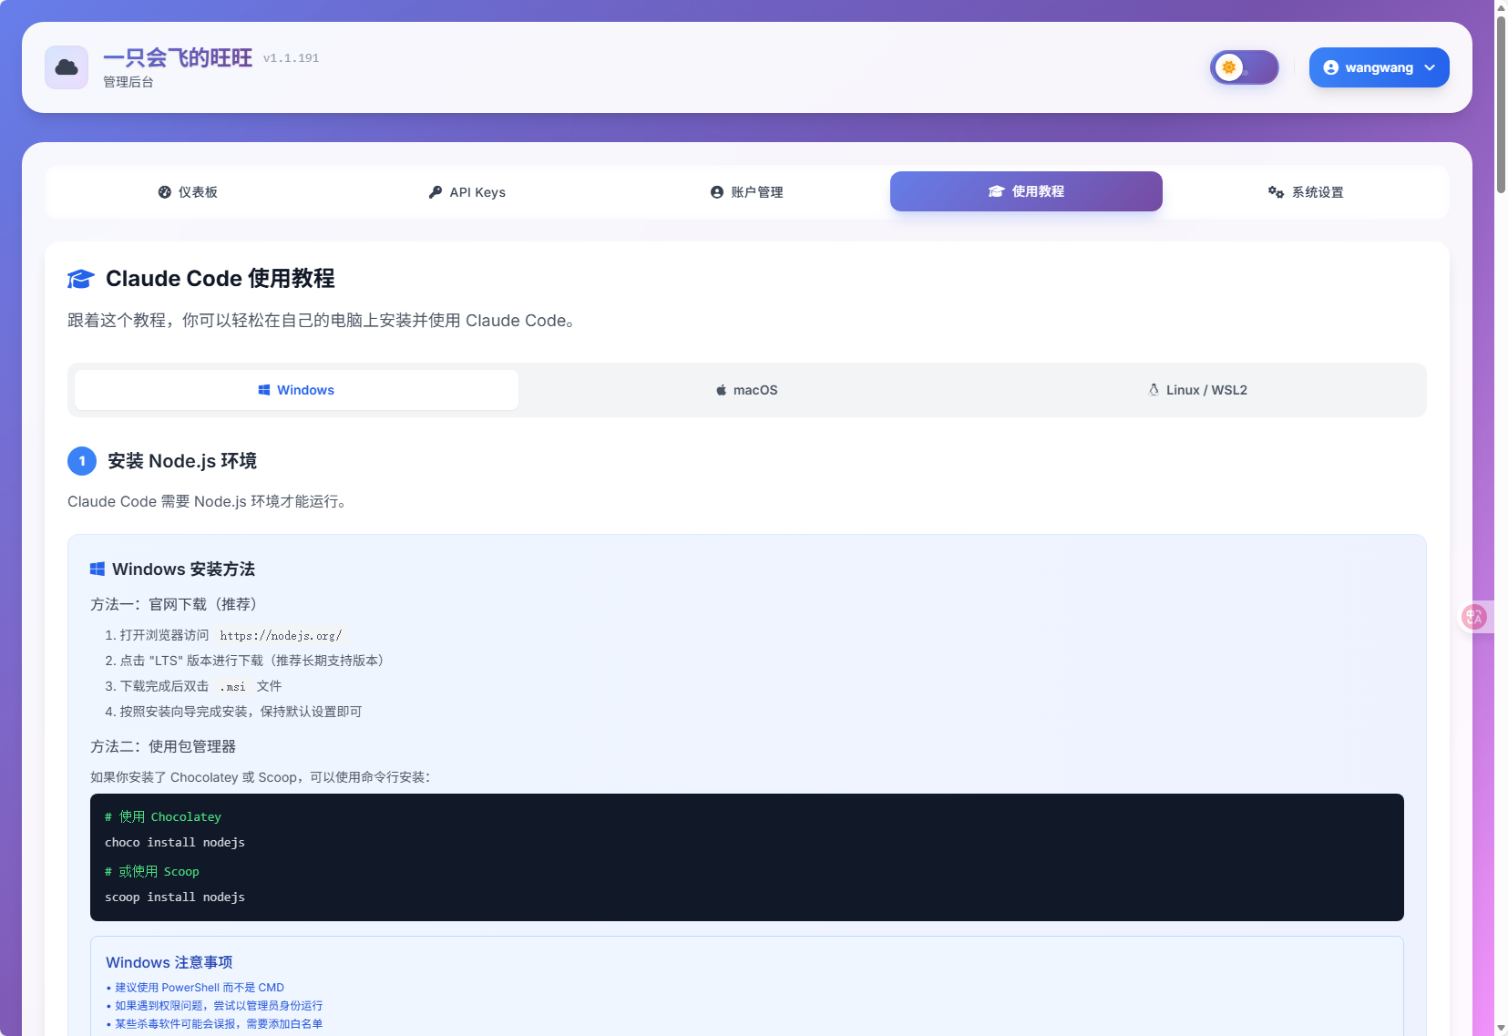Image resolution: width=1508 pixels, height=1036 pixels.
Task: Select the 使用教程 tutorial tab
Action: [x=1026, y=191]
